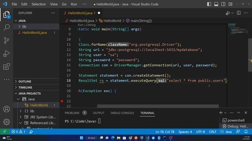Toggle the primary side bar layout button

pyautogui.click(x=209, y=4)
